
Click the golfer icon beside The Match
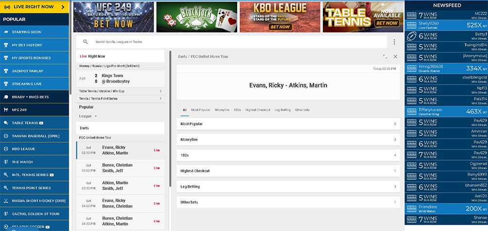click(6, 162)
